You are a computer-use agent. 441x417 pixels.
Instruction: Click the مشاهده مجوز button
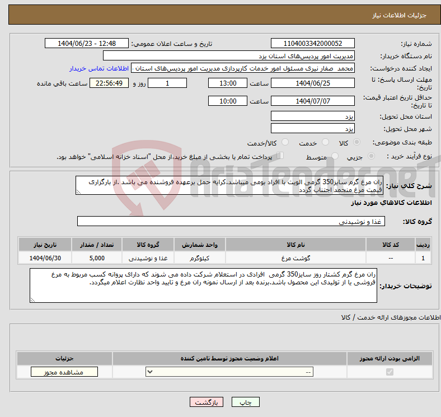tap(64, 372)
